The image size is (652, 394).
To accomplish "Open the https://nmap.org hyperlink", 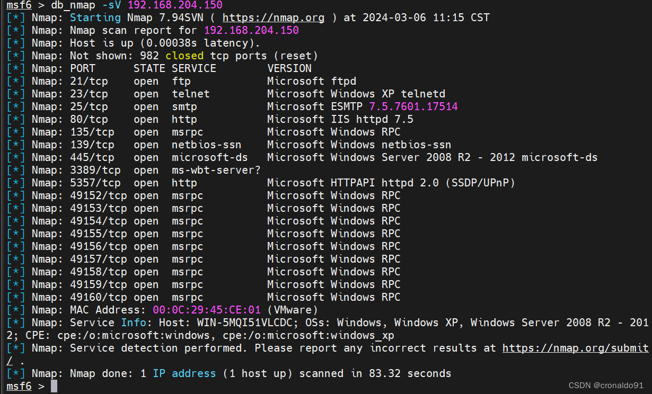I will (273, 17).
